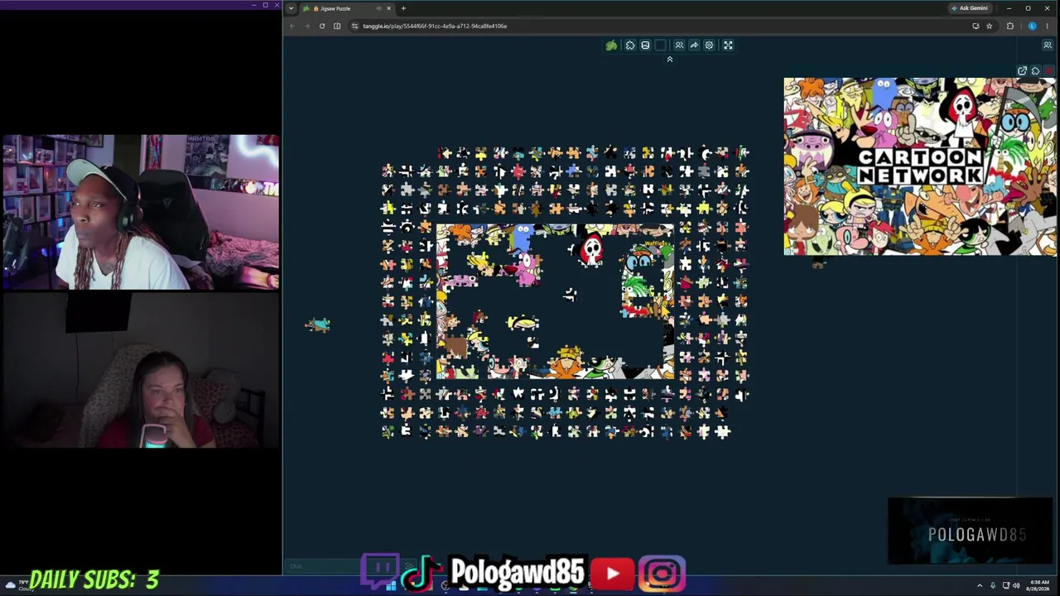Click the loose piece below the reference image
The image size is (1060, 596).
click(818, 264)
